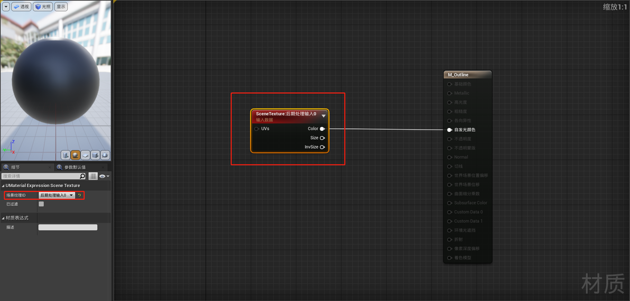630x301 pixels.
Task: Switch to the 参数默认值 tab
Action: point(75,167)
